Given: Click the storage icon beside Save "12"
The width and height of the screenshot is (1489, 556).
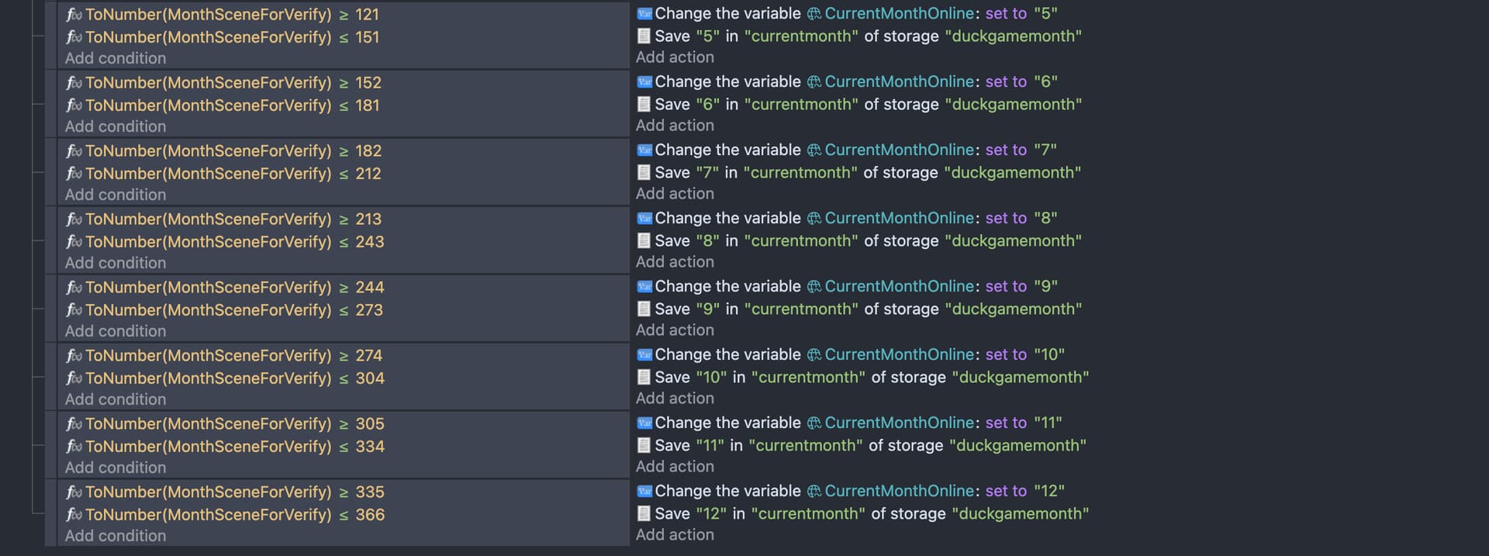Looking at the screenshot, I should (644, 513).
